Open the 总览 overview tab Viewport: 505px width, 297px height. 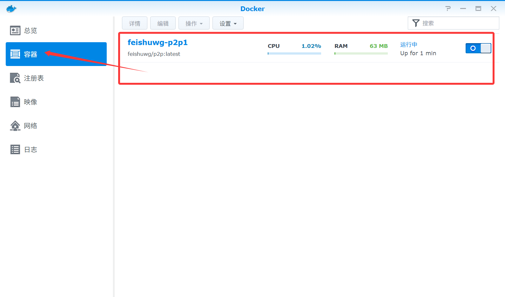[x=56, y=30]
